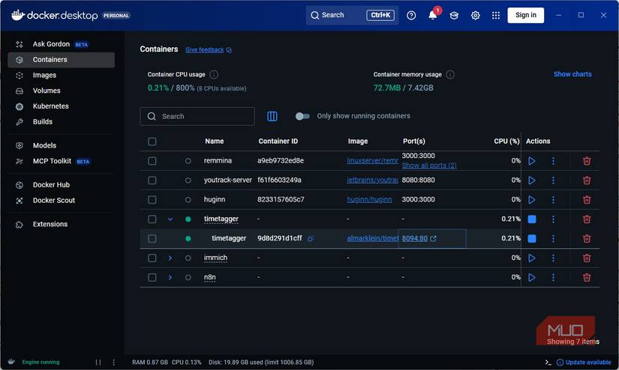Open the apps grid icon in header
619x370 pixels.
[x=496, y=16]
